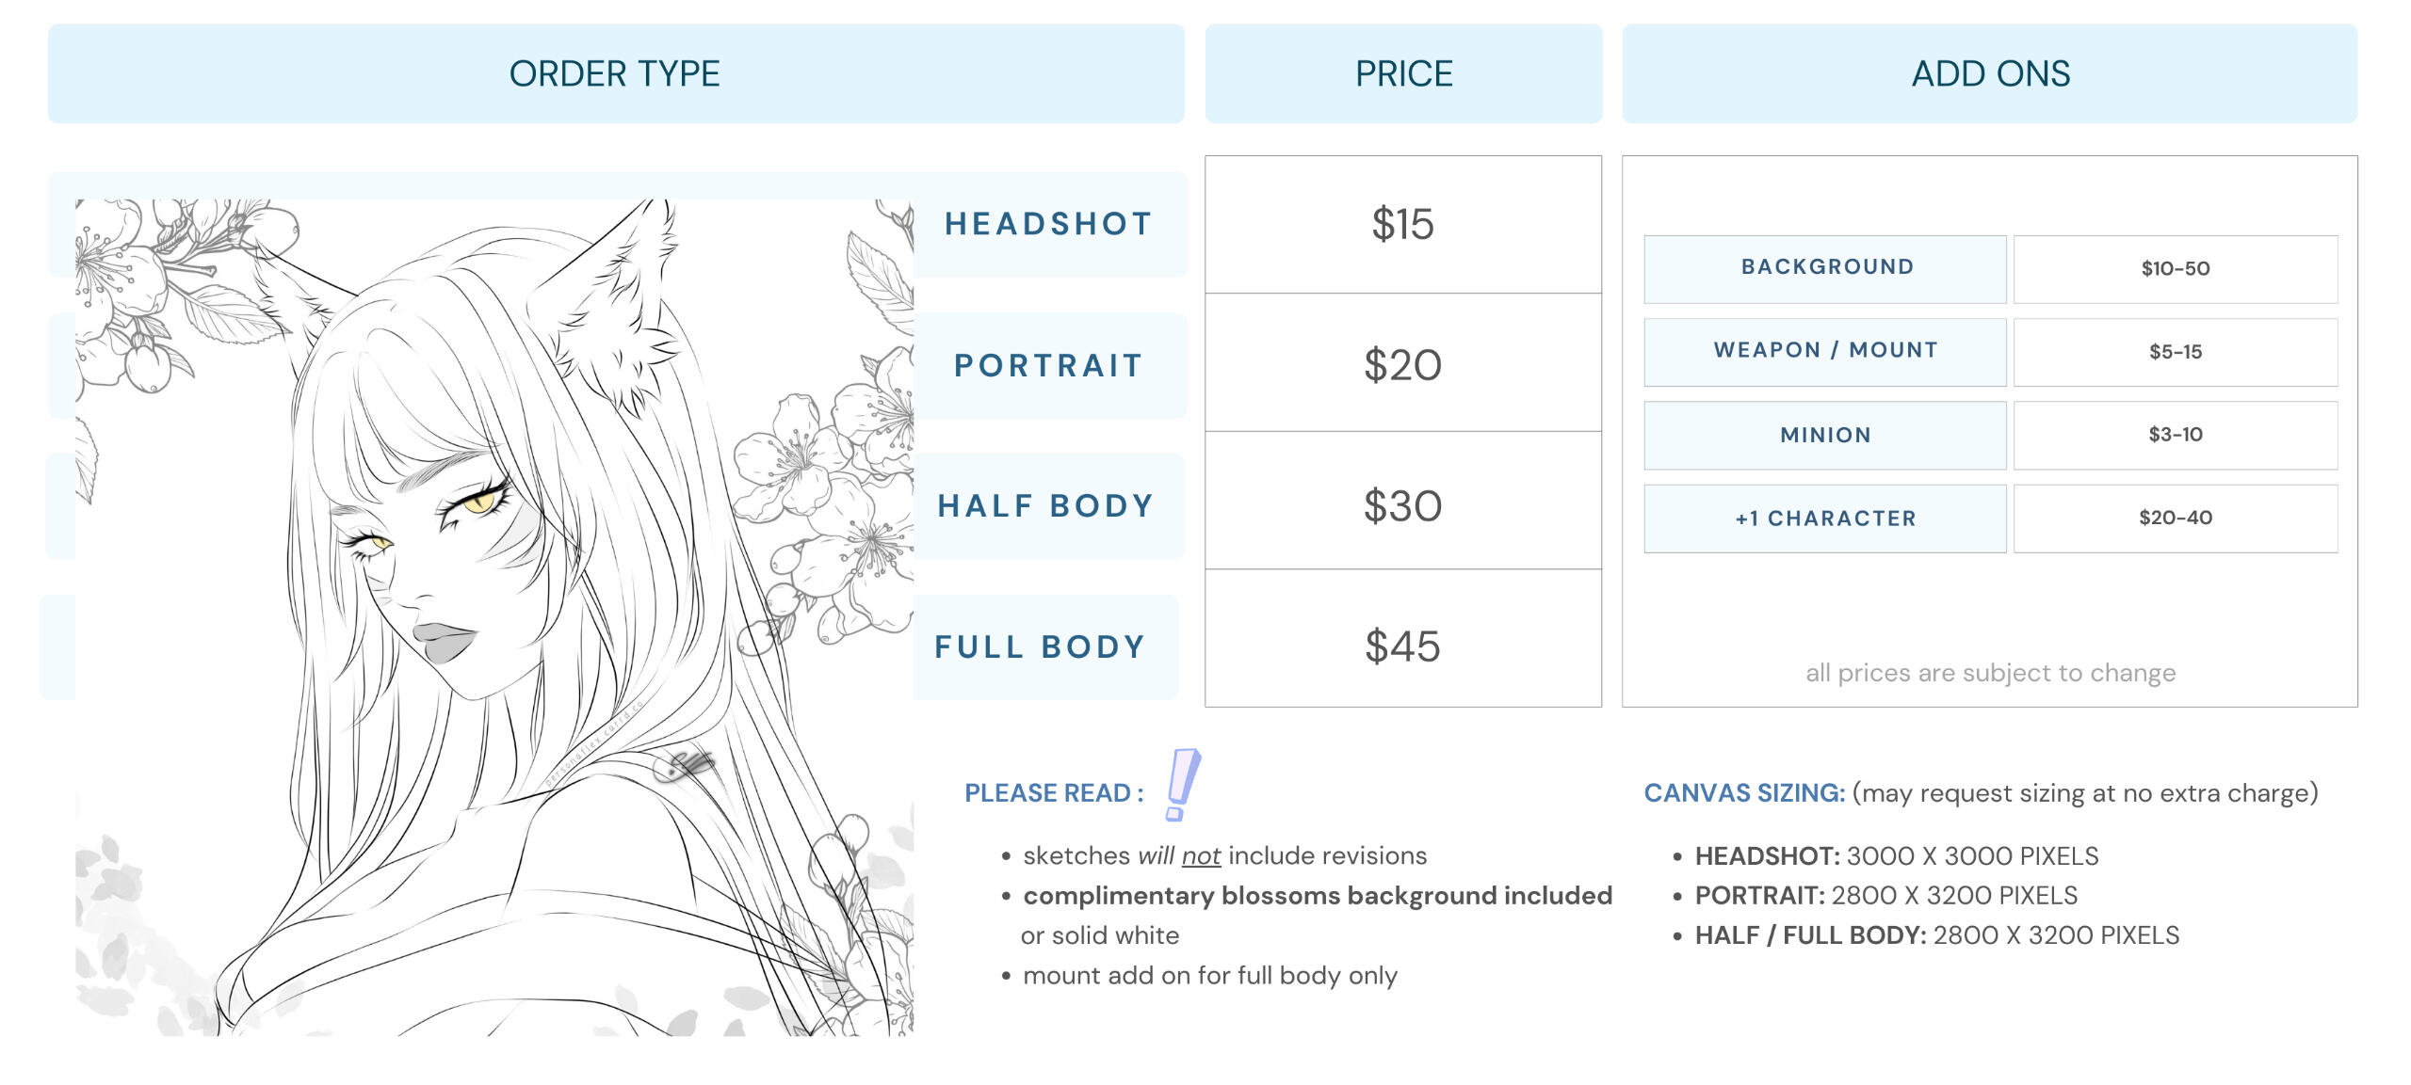This screenshot has height=1085, width=2411.
Task: Select the BACKGROUND add-on option
Action: (x=1825, y=269)
